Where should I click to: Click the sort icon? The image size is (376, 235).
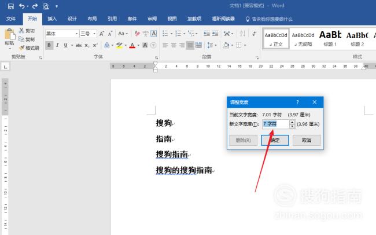(x=242, y=34)
